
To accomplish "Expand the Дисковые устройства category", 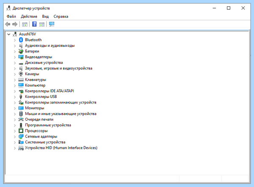I will click(x=15, y=63).
